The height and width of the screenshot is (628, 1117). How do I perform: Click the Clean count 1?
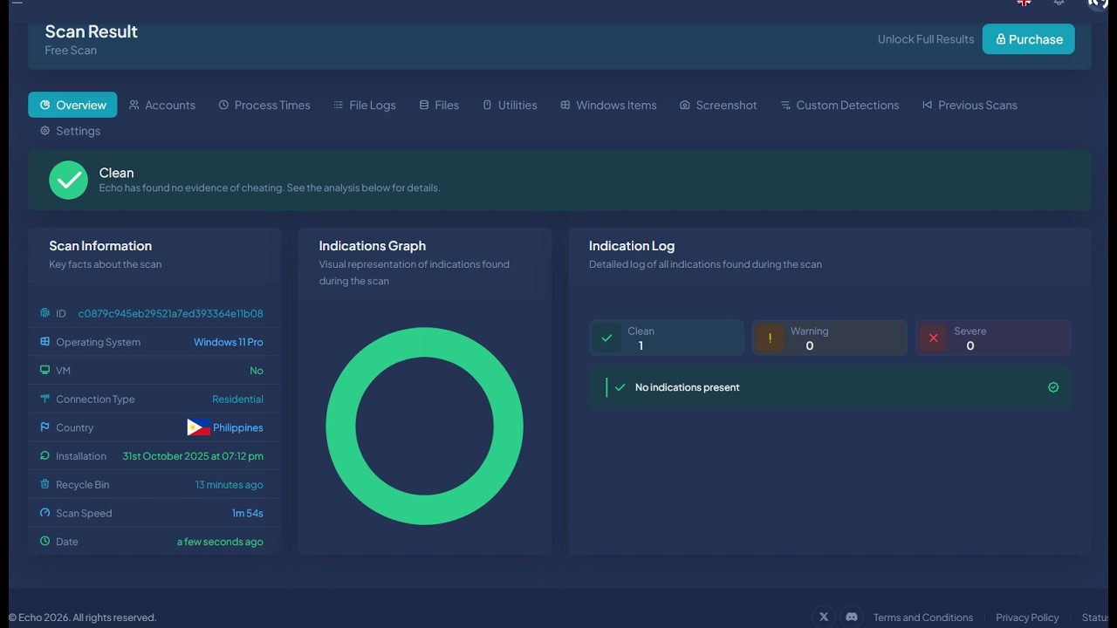[641, 345]
